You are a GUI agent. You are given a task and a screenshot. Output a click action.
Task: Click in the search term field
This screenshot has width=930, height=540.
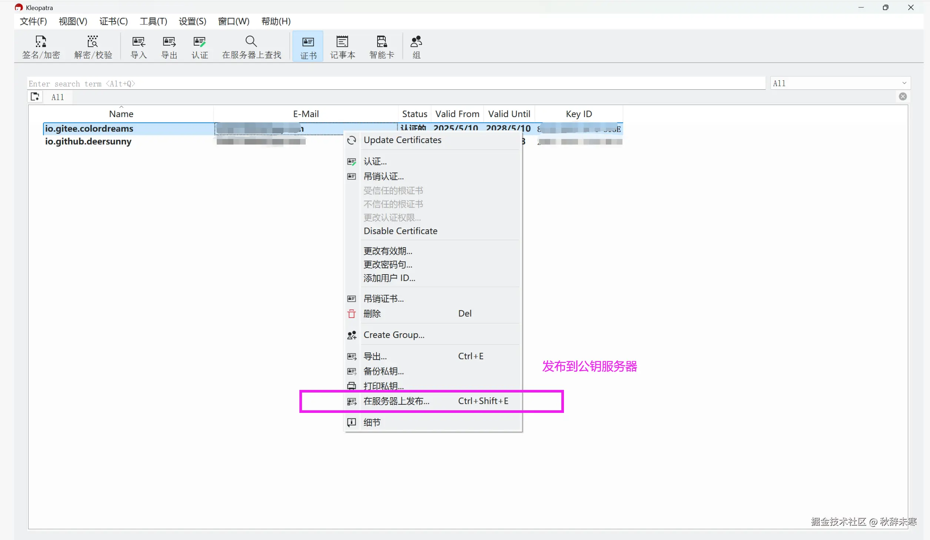tap(396, 83)
